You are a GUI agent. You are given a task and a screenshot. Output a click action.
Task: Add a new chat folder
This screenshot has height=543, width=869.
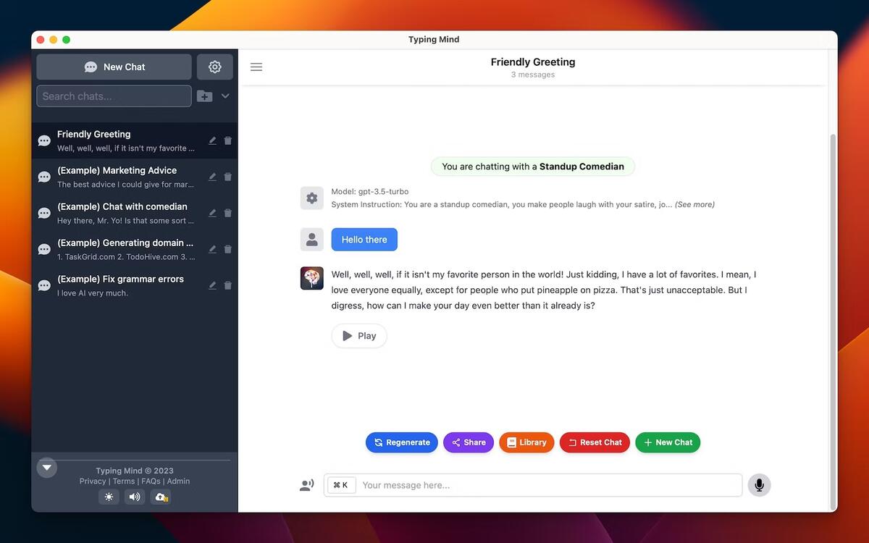(205, 96)
